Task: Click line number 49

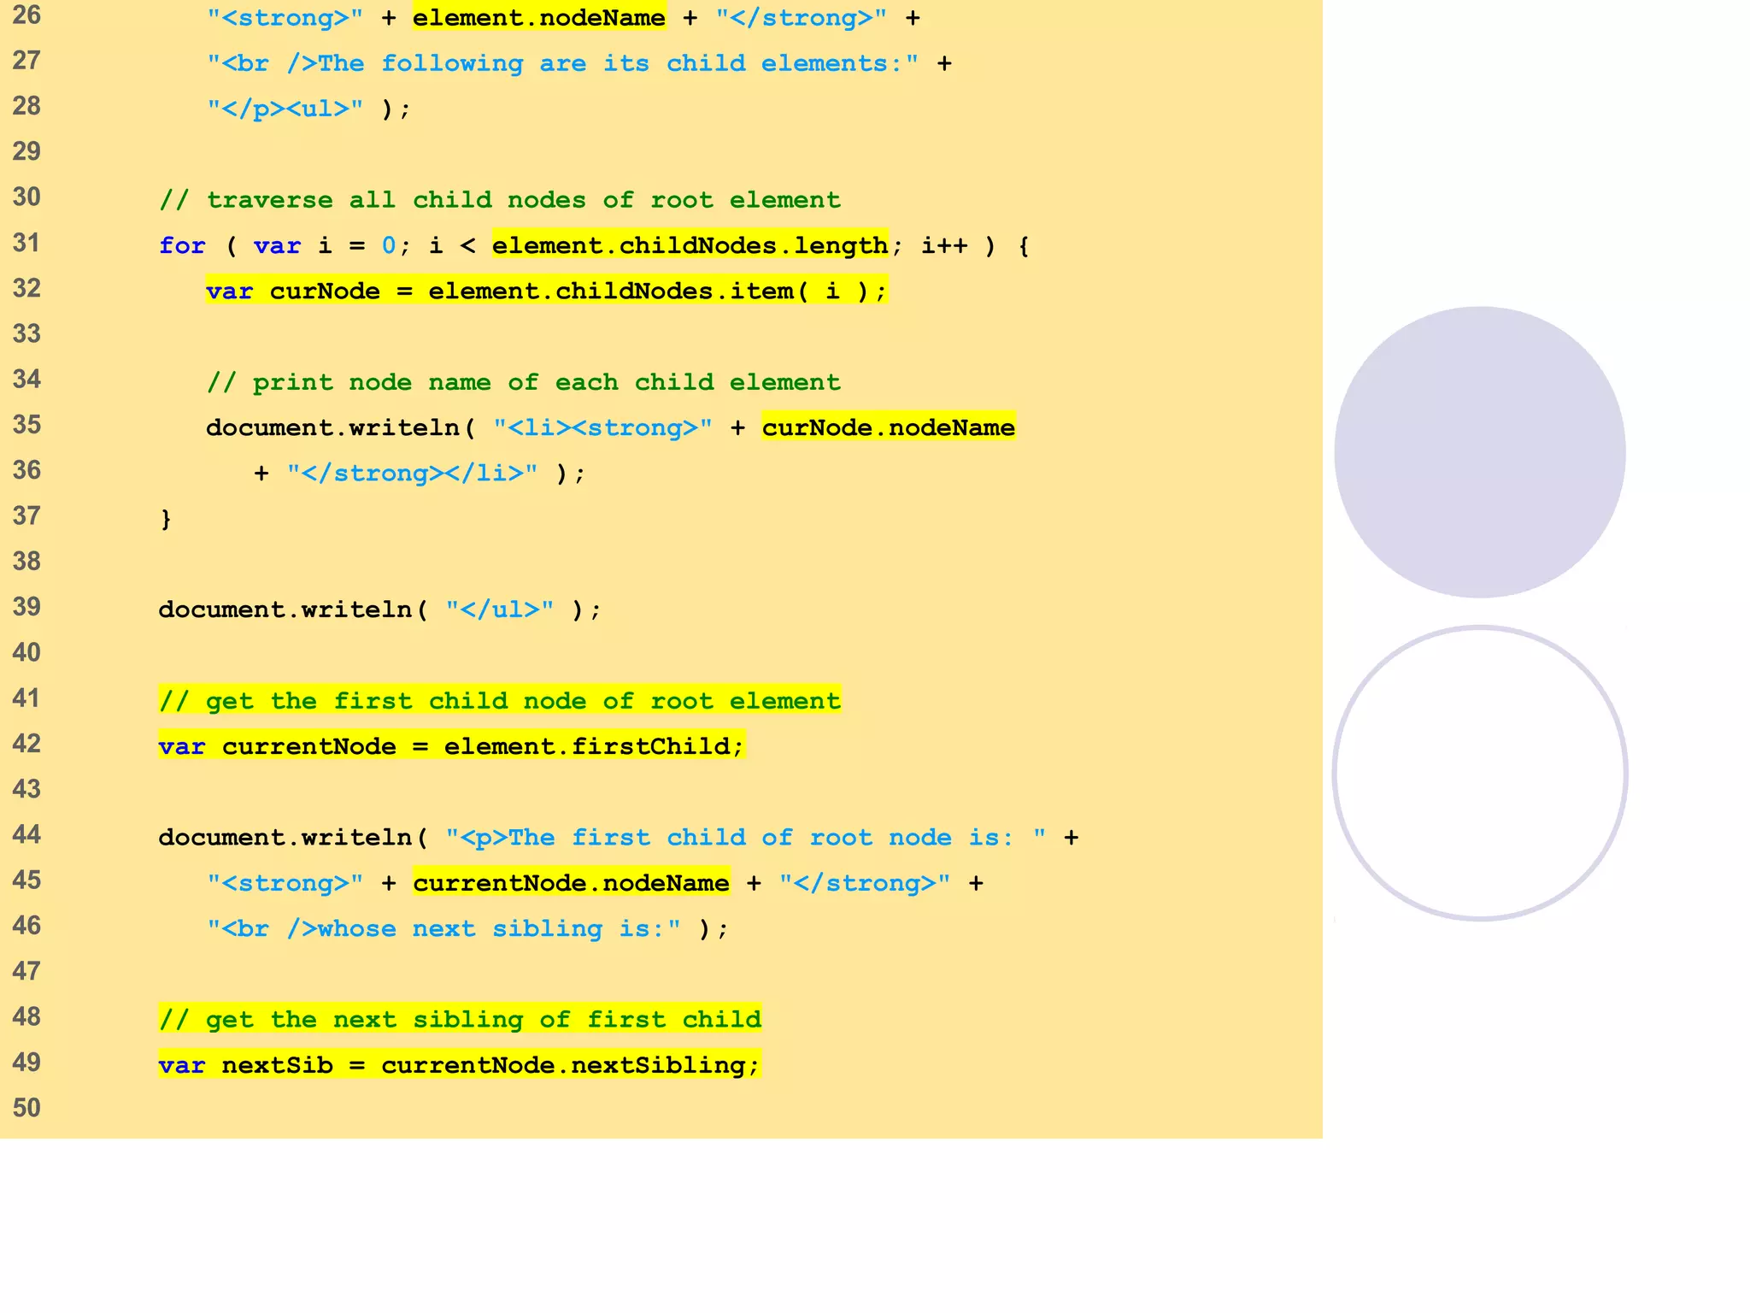Action: pos(26,1063)
